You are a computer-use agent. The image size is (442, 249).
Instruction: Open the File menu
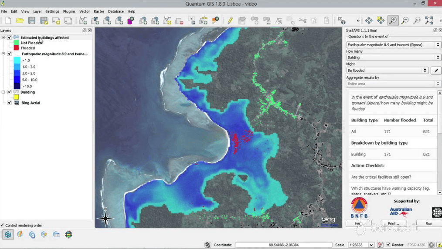point(4,11)
